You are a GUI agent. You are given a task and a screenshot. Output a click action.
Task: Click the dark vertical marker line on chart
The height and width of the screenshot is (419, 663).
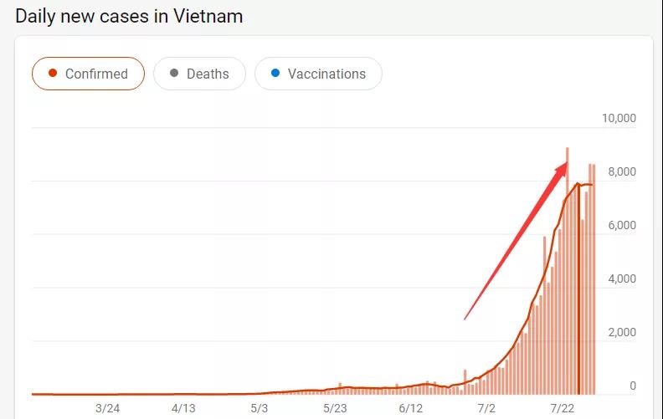[578, 289]
